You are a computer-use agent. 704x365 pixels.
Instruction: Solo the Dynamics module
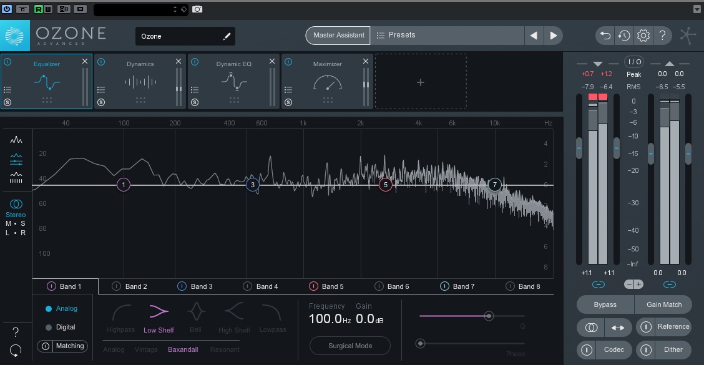pos(101,102)
